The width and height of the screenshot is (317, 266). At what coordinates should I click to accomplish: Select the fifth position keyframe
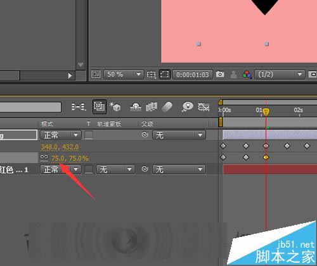pyautogui.click(x=307, y=146)
